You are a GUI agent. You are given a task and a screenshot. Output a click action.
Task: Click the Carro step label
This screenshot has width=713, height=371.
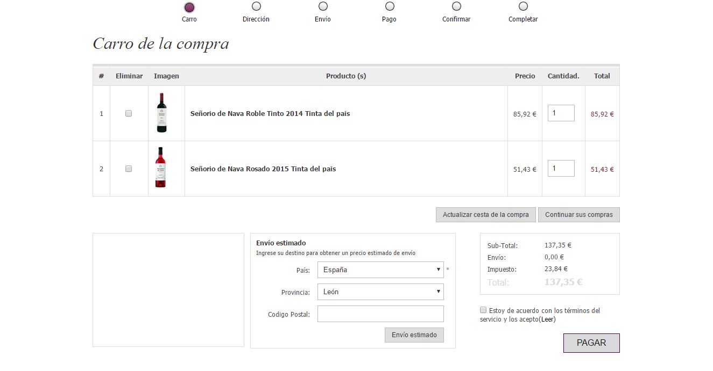click(189, 19)
